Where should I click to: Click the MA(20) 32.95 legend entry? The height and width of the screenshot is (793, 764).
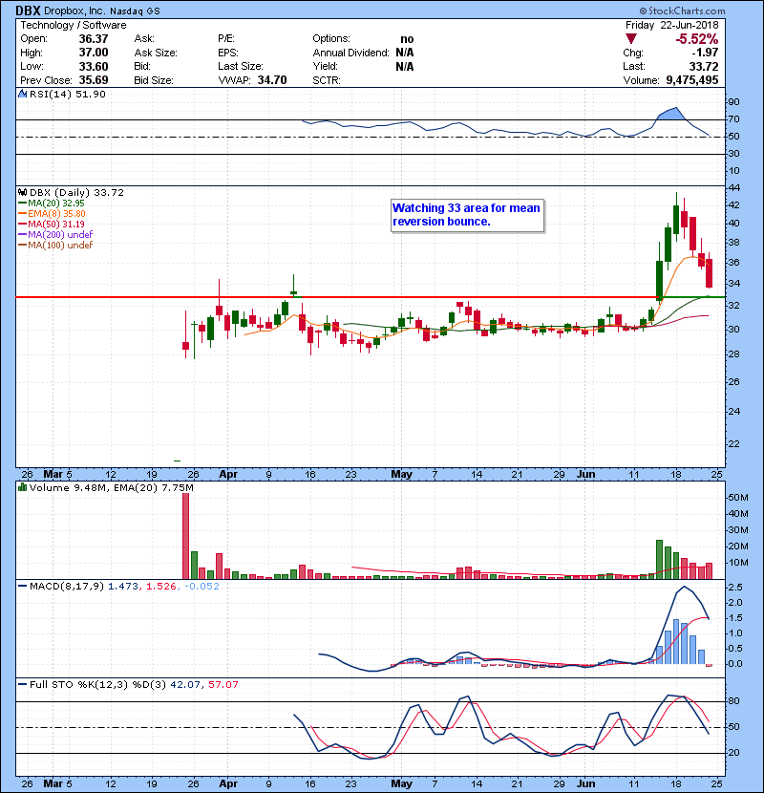[x=52, y=204]
